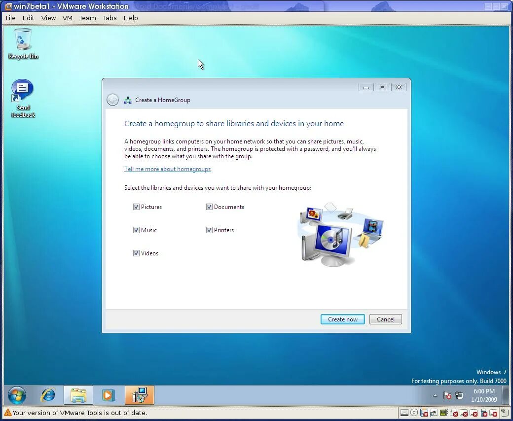Uncheck the Printers checkbox

209,230
